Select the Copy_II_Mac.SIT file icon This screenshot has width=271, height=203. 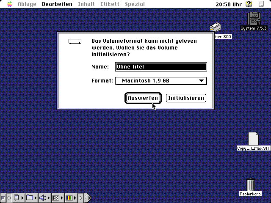pyautogui.click(x=253, y=139)
